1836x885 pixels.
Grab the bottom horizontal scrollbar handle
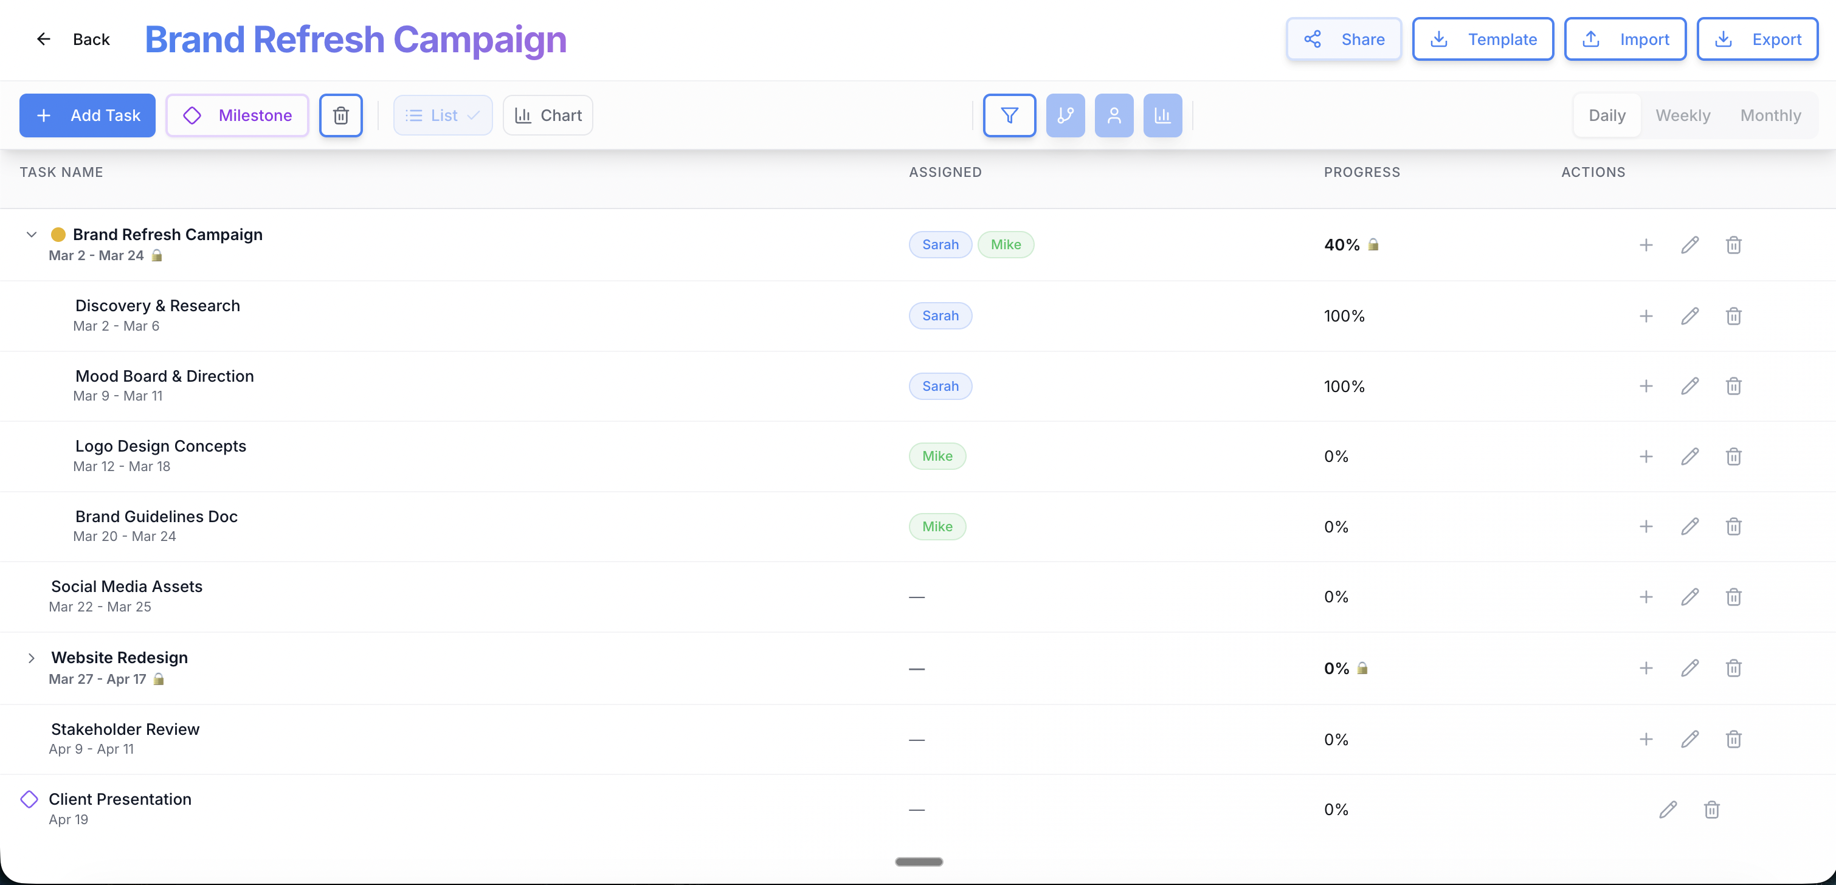tap(919, 862)
